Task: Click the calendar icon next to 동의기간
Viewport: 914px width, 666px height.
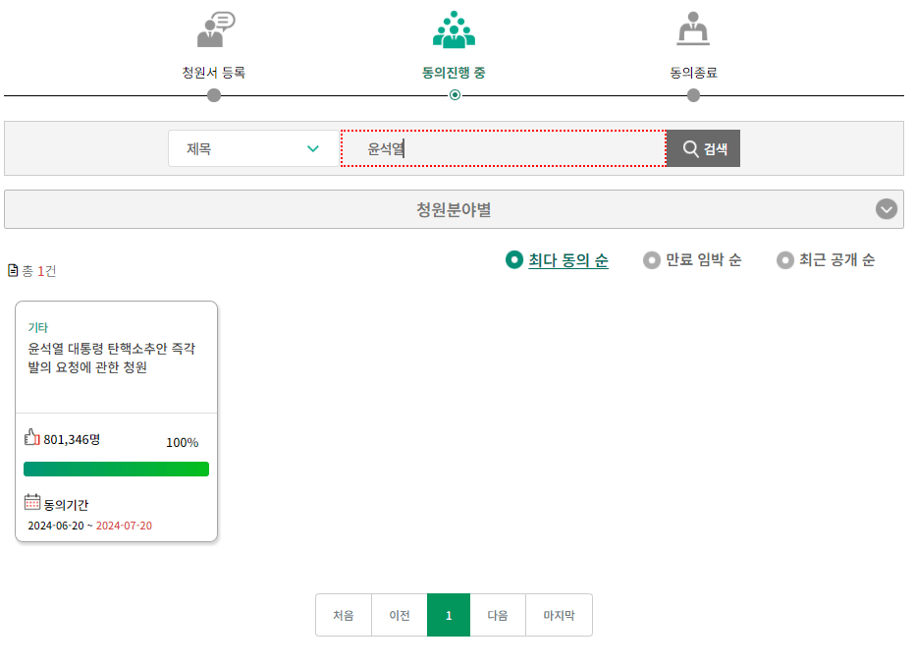Action: coord(31,504)
